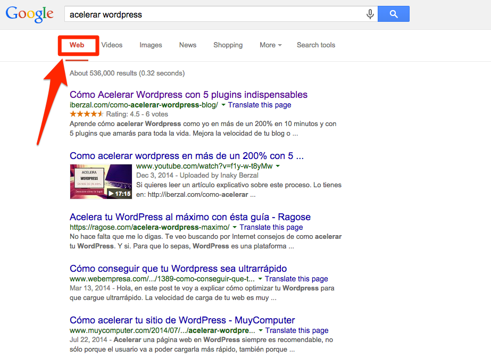Image resolution: width=491 pixels, height=358 pixels.
Task: Open Cómo conseguir que tu Wordpress sea ultrarrápido
Action: [x=178, y=269]
